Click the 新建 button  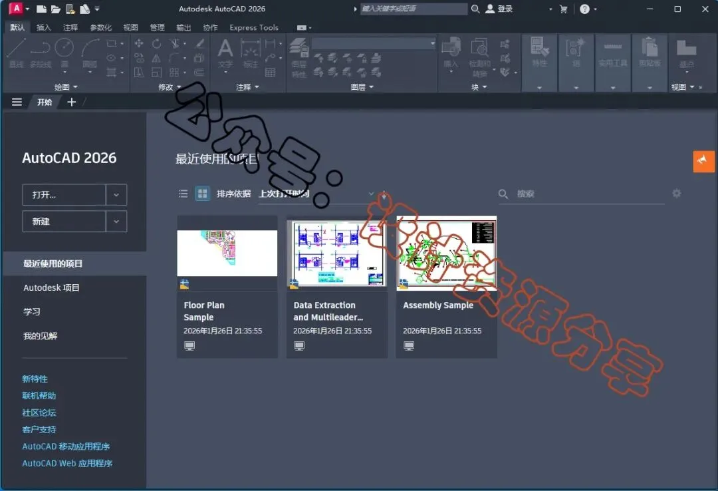[64, 222]
